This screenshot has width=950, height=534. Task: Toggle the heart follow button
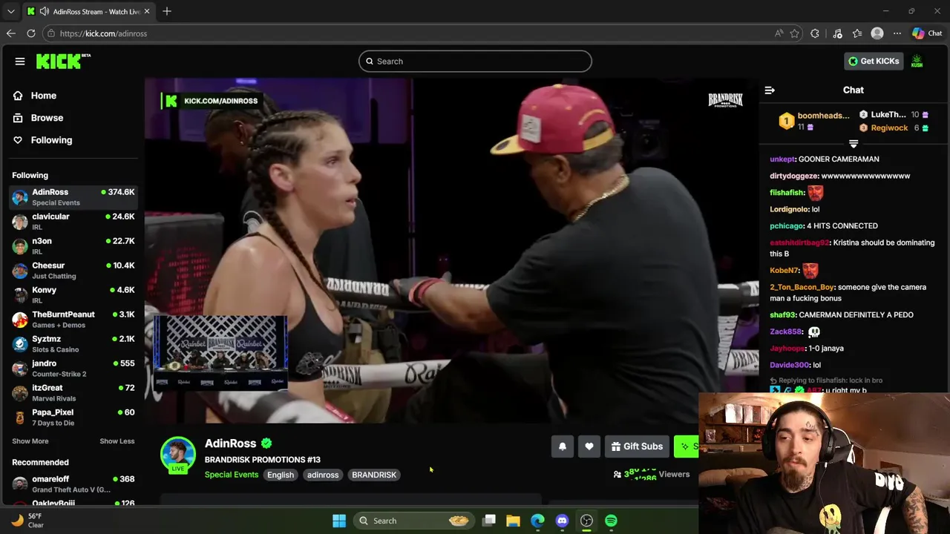tap(589, 446)
